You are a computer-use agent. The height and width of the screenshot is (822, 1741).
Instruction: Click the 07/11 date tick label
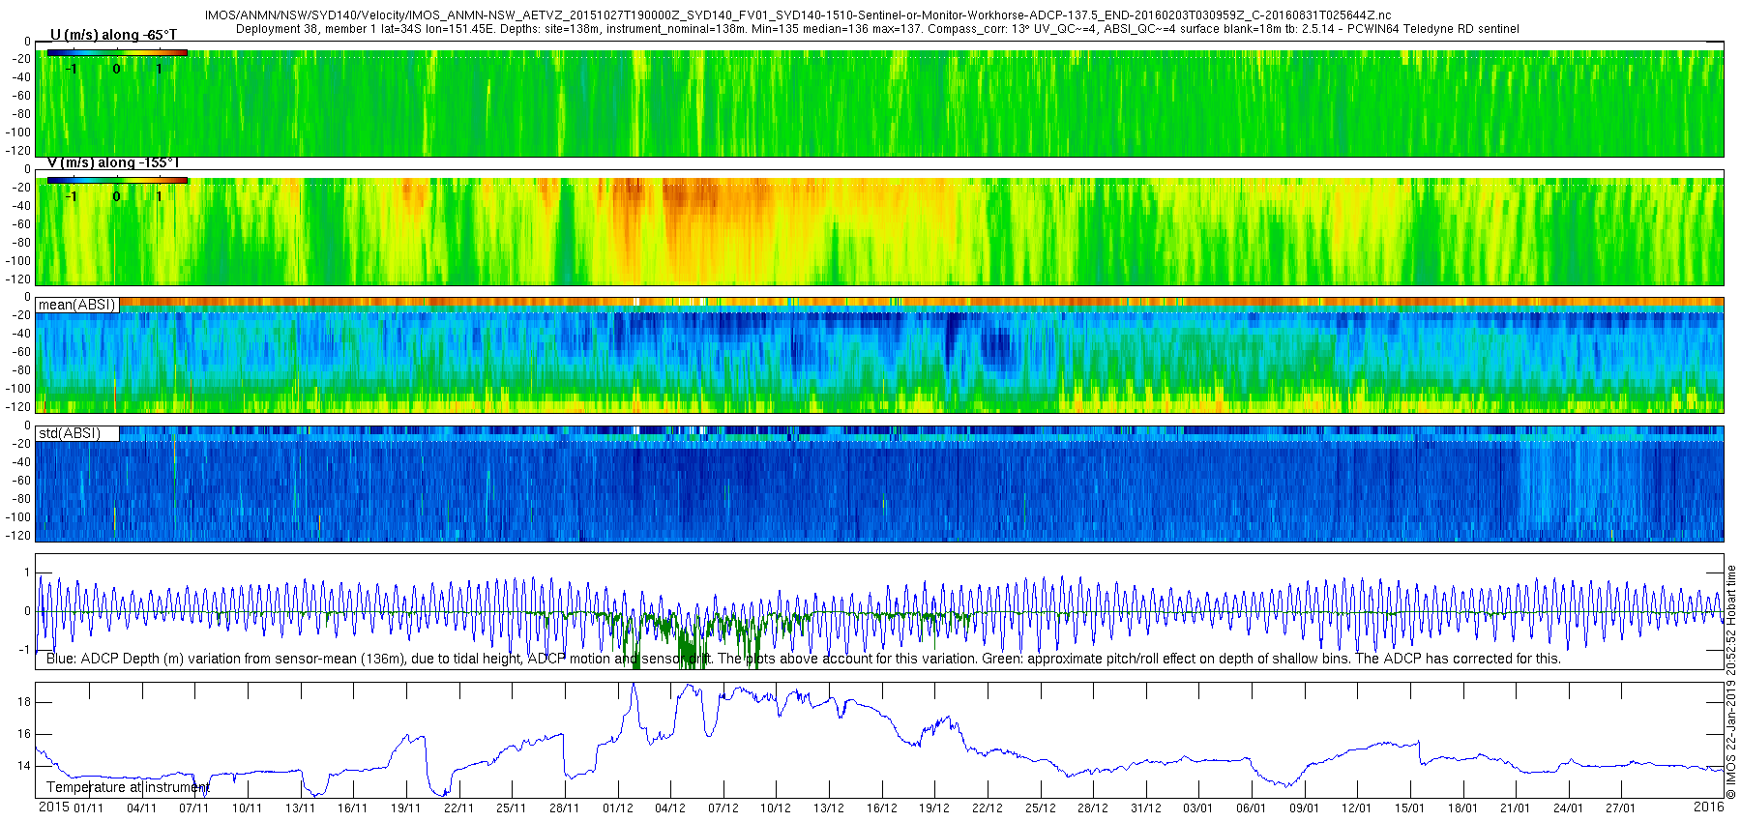click(194, 808)
